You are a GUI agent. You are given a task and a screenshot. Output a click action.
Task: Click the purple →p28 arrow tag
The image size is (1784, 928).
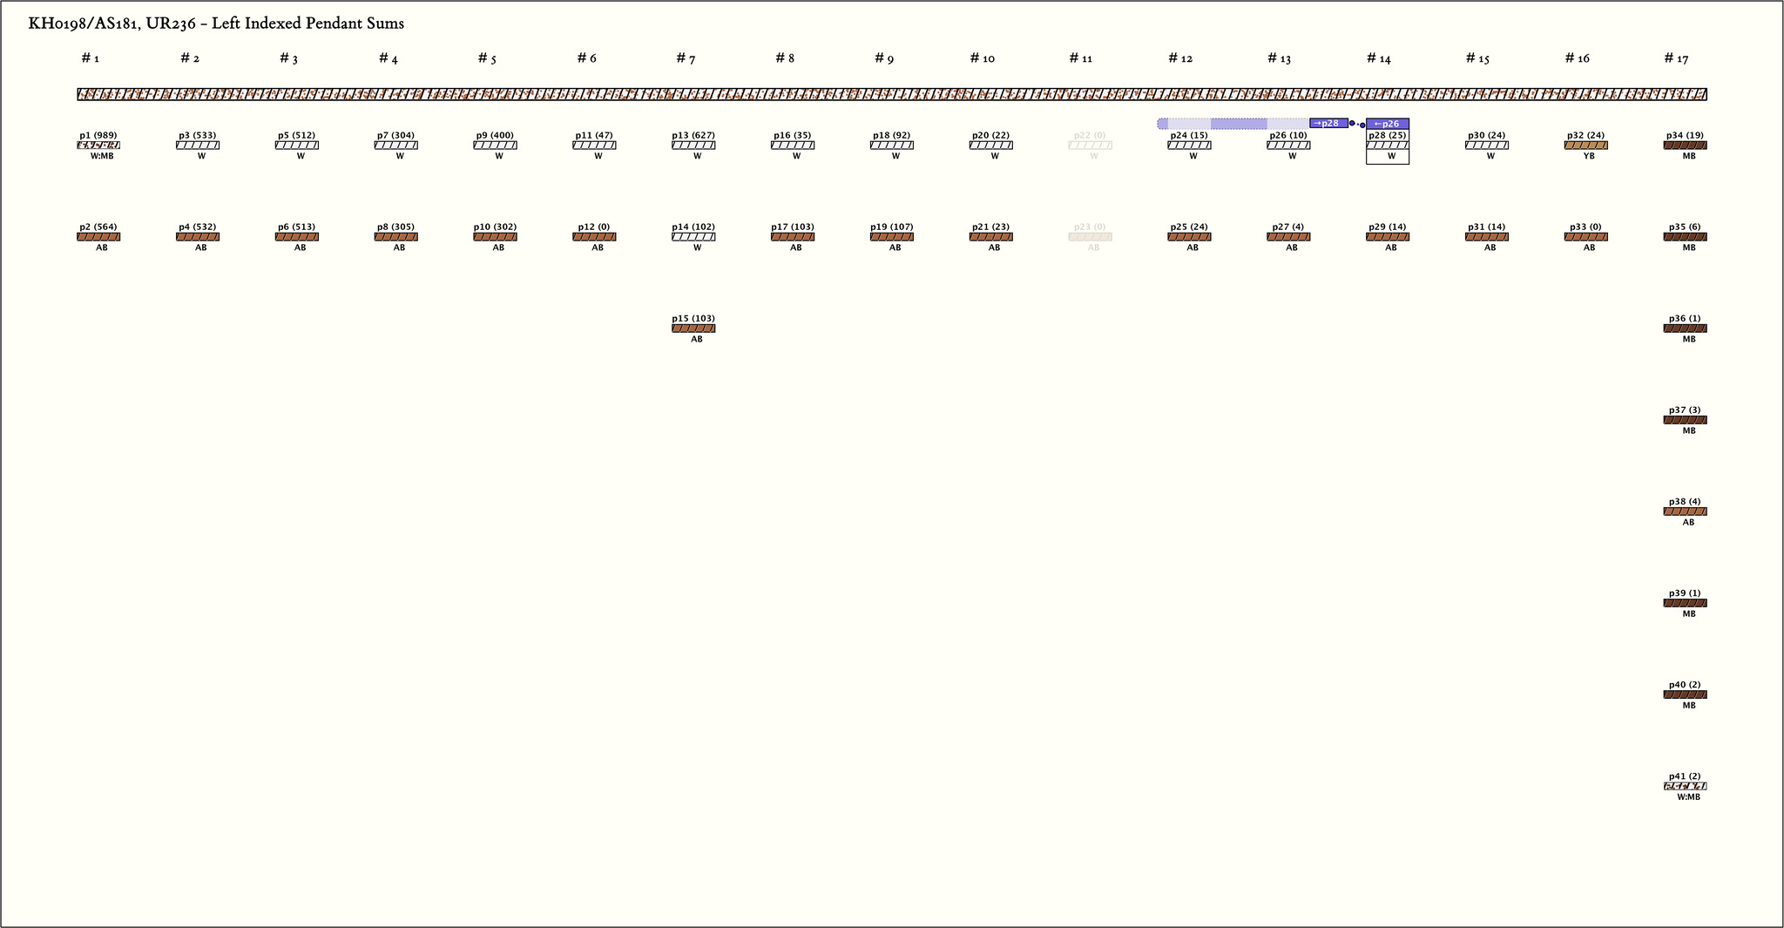point(1328,124)
